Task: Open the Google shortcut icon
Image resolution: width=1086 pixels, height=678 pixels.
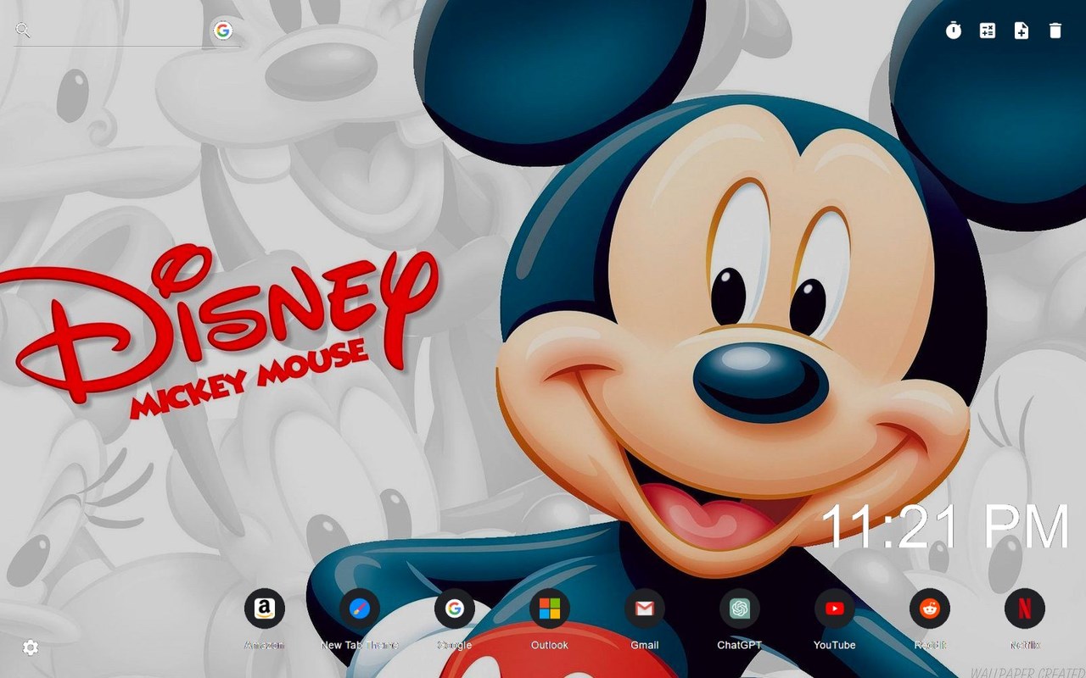Action: pyautogui.click(x=455, y=609)
